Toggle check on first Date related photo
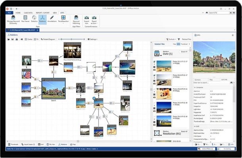242x158 pixels. click(x=154, y=62)
